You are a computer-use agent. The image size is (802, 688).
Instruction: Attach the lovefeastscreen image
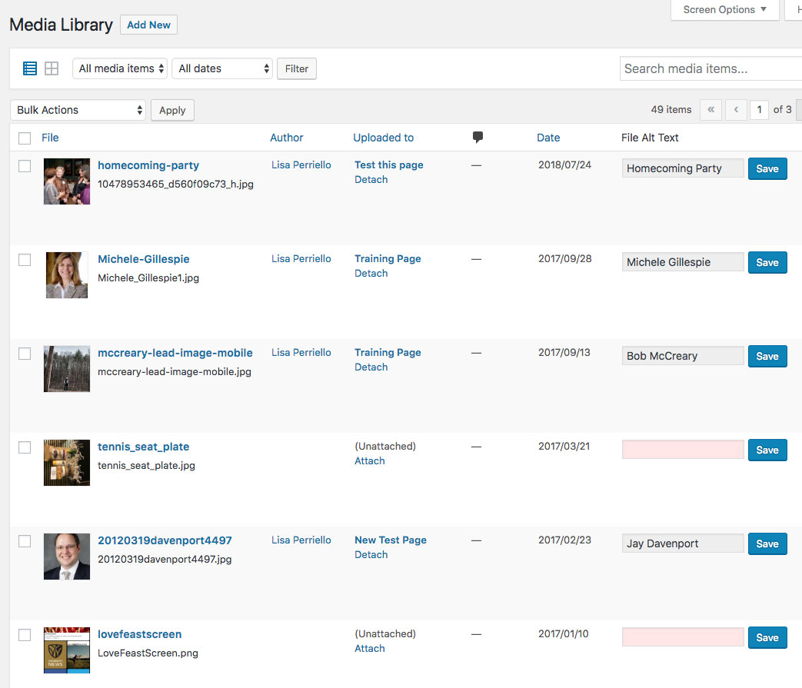pos(370,649)
